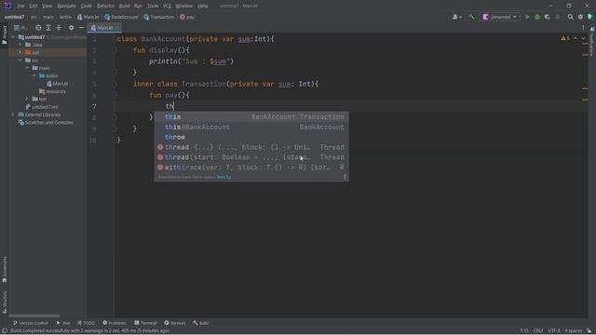Go to previous highlighted problem arrow
The height and width of the screenshot is (335, 596).
[x=576, y=38]
